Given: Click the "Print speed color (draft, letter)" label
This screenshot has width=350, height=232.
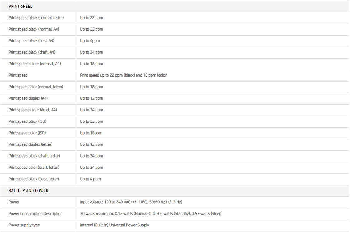Looking at the screenshot, I should coord(34,168).
